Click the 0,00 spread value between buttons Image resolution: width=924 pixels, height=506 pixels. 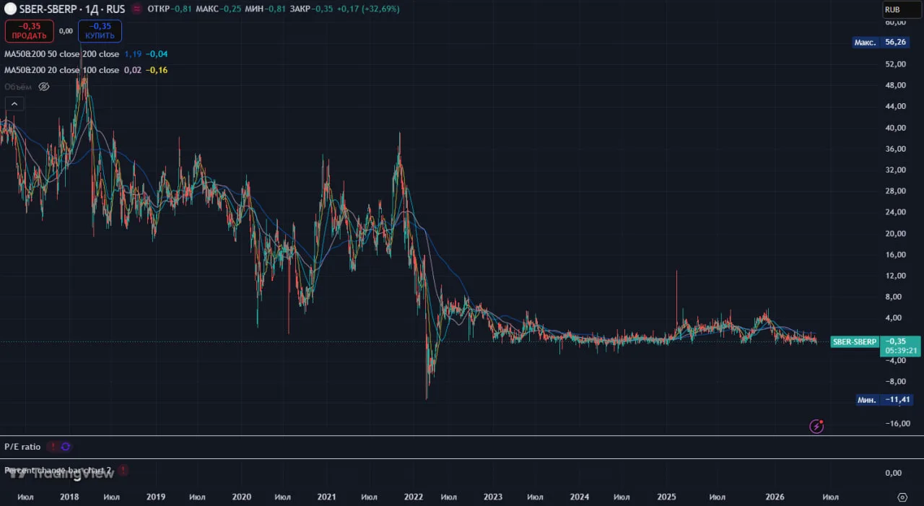tap(66, 31)
